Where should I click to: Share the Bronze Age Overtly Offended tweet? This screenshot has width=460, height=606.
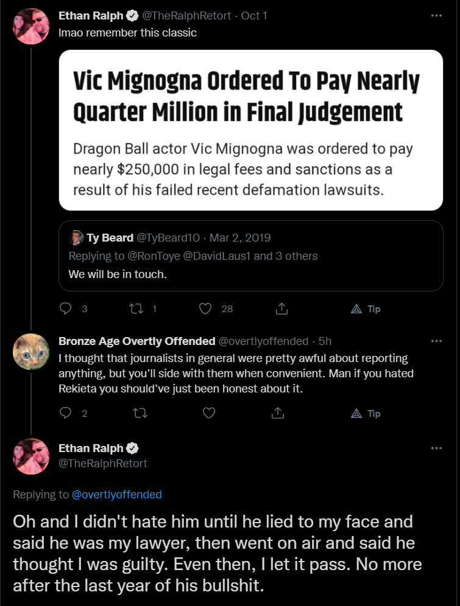[x=277, y=413]
